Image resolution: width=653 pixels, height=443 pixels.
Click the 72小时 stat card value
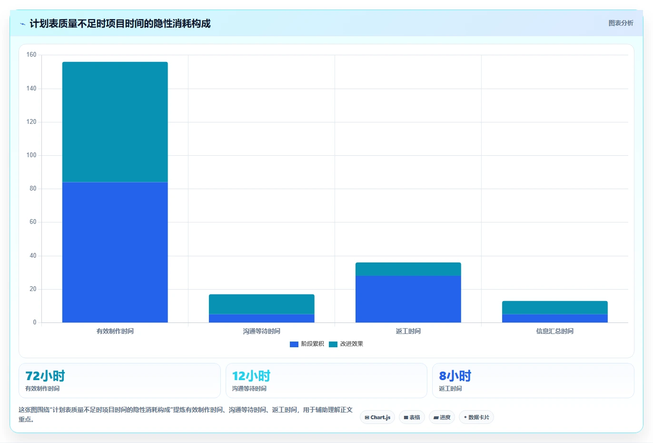[x=45, y=376]
